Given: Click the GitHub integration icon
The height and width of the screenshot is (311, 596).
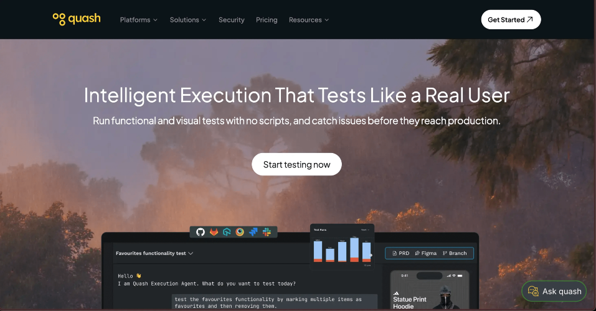Looking at the screenshot, I should pos(201,231).
